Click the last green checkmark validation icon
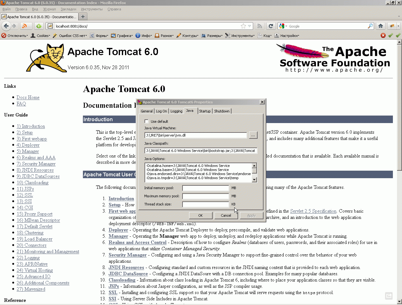Image resolution: width=402 pixels, height=305 pixels. tap(398, 35)
